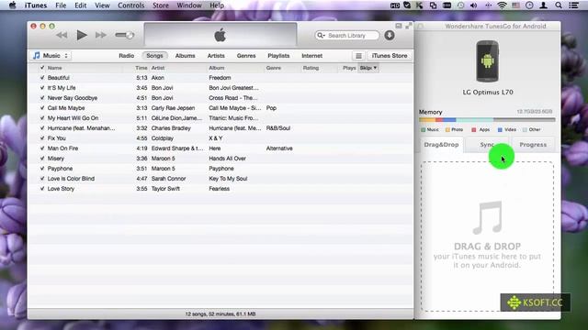Open the iTunes Store
Viewport: 588px width, 330px height.
click(x=390, y=56)
